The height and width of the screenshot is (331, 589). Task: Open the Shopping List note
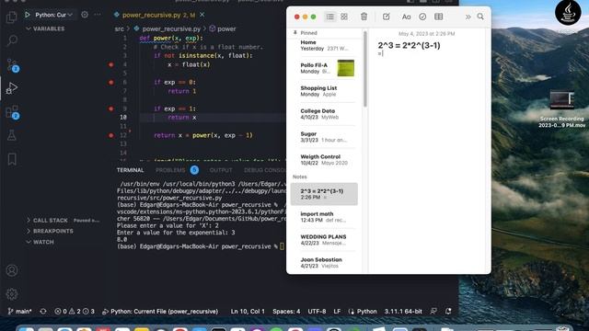324,91
